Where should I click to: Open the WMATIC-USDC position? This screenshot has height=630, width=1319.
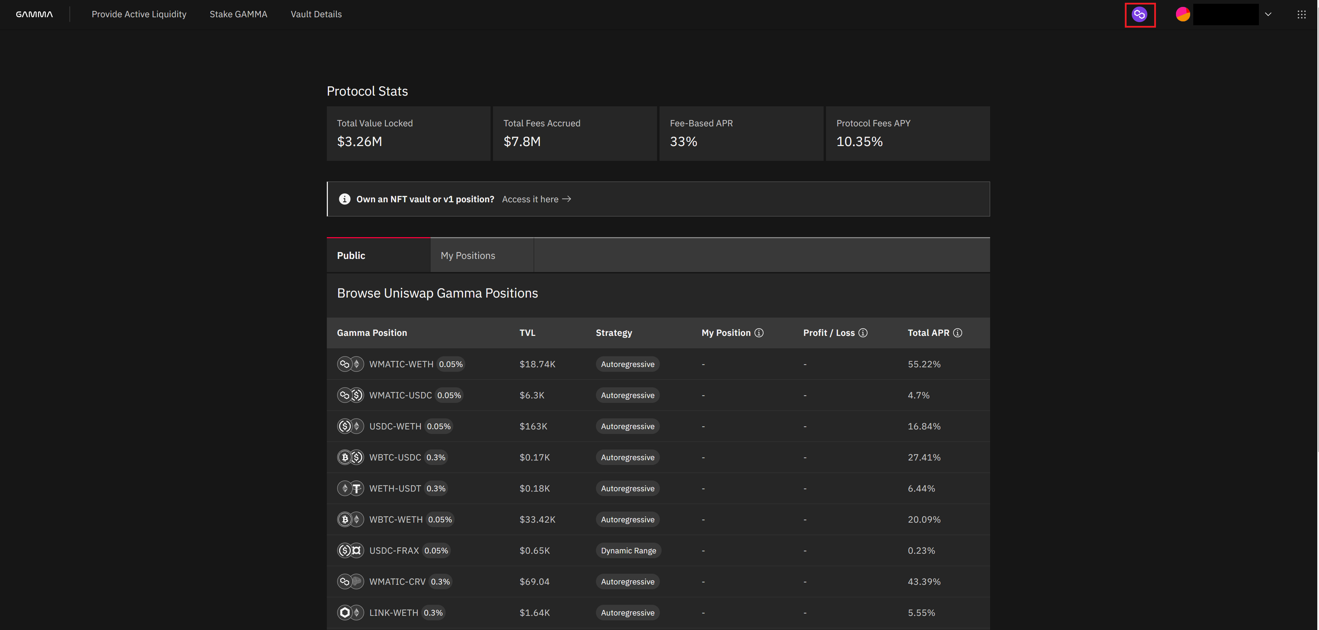658,395
